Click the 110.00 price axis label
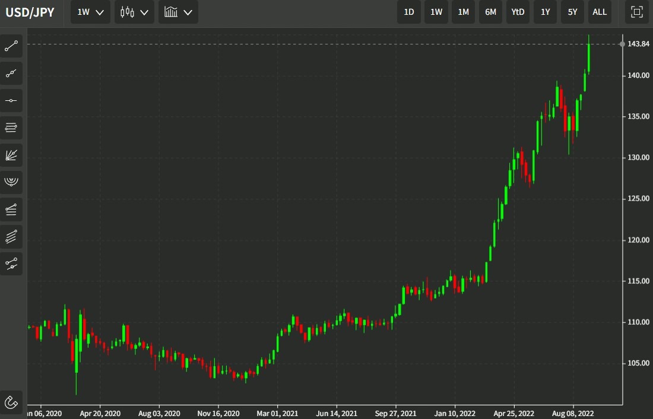 click(x=638, y=322)
